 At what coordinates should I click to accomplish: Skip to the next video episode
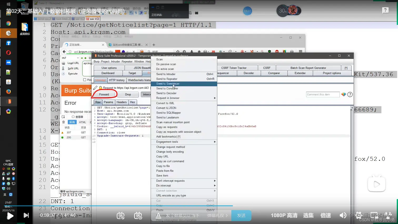26,215
